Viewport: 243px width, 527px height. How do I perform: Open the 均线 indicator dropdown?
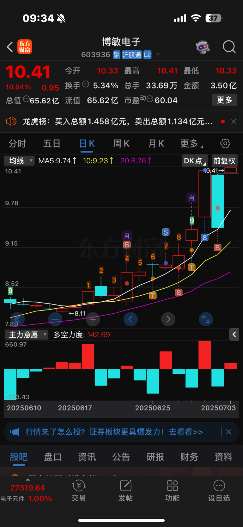19,161
